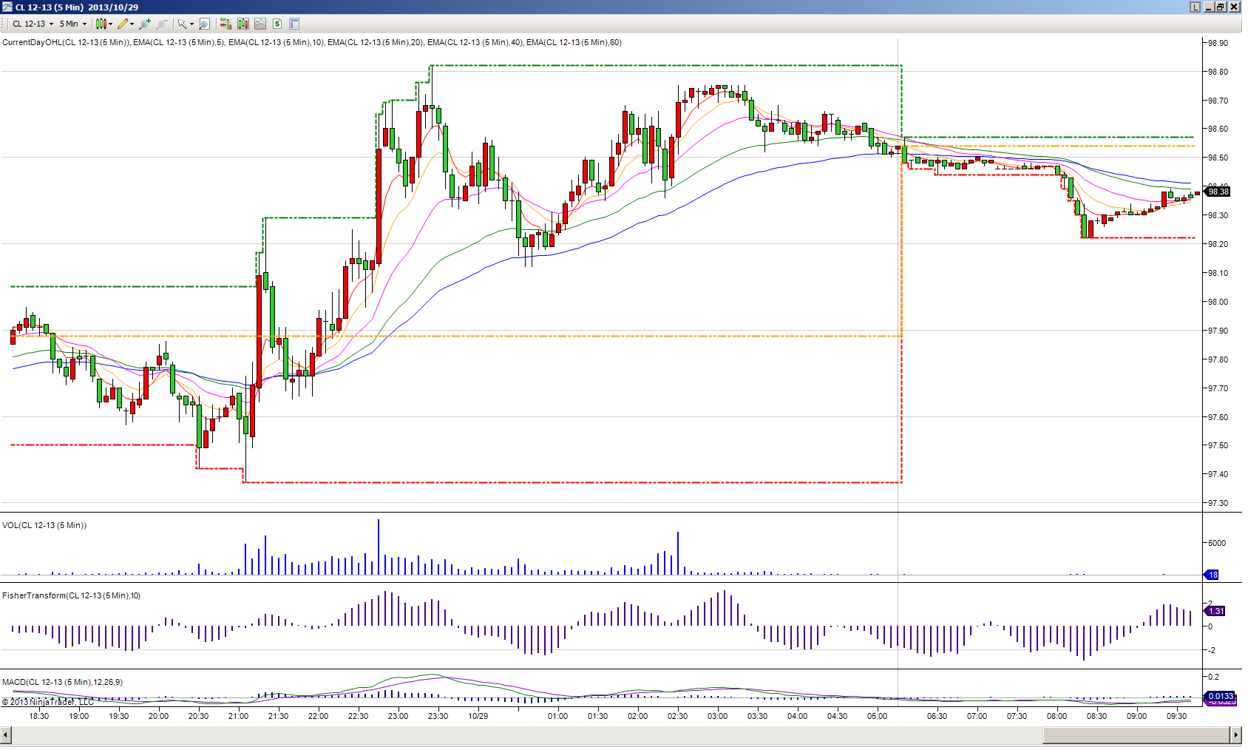Screen dimensions: 1248x750
Task: Open the chart window system icon
Action: [7, 7]
